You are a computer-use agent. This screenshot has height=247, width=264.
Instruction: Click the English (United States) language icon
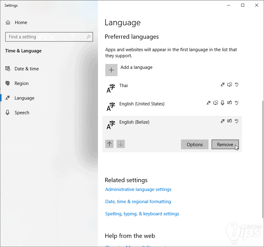point(111,107)
